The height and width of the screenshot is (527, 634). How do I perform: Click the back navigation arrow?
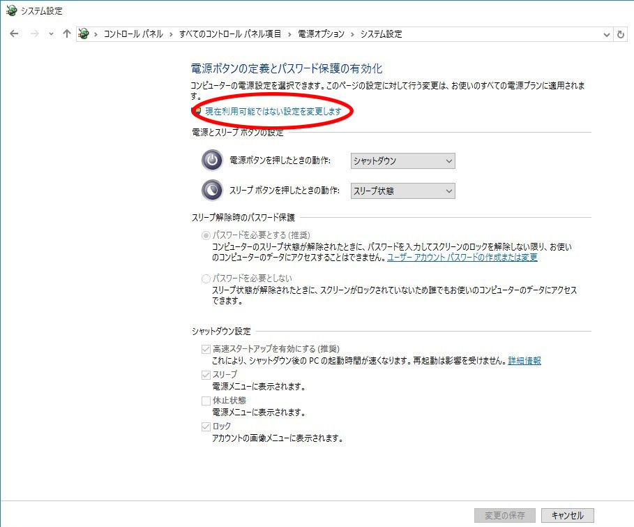pos(14,34)
